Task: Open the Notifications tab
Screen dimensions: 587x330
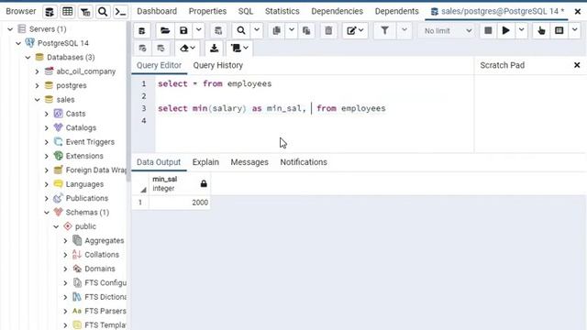Action: (304, 162)
